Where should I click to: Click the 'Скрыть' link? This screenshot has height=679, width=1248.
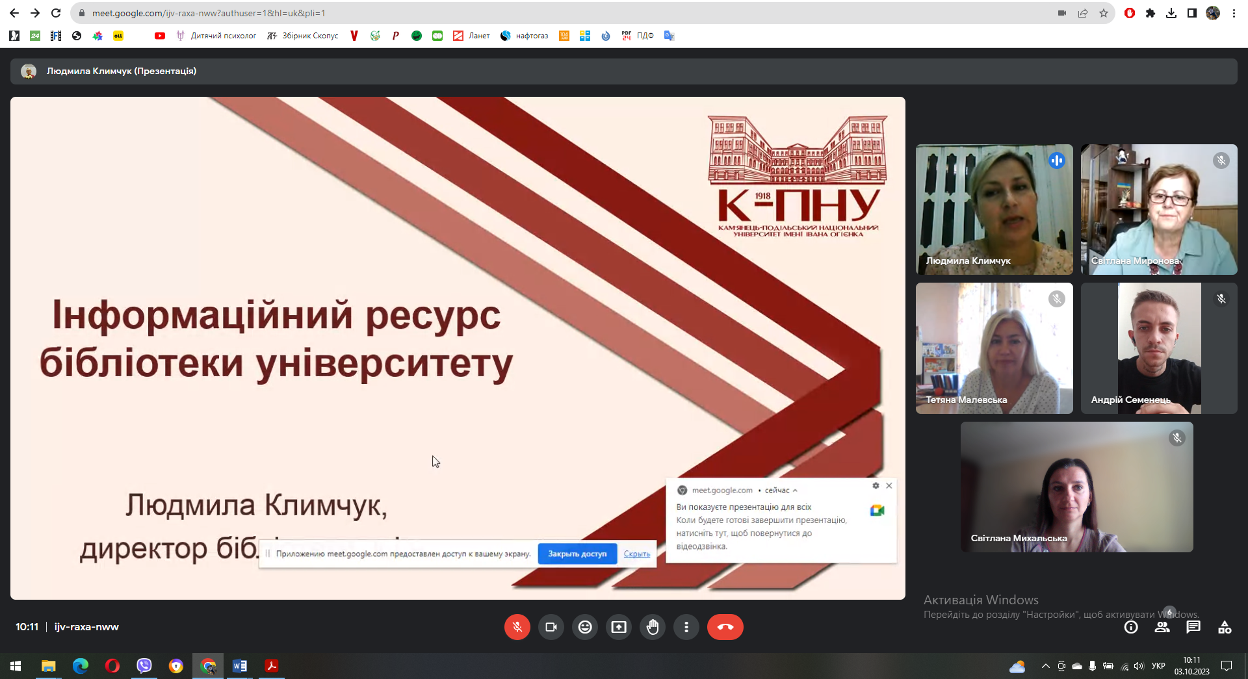click(636, 554)
